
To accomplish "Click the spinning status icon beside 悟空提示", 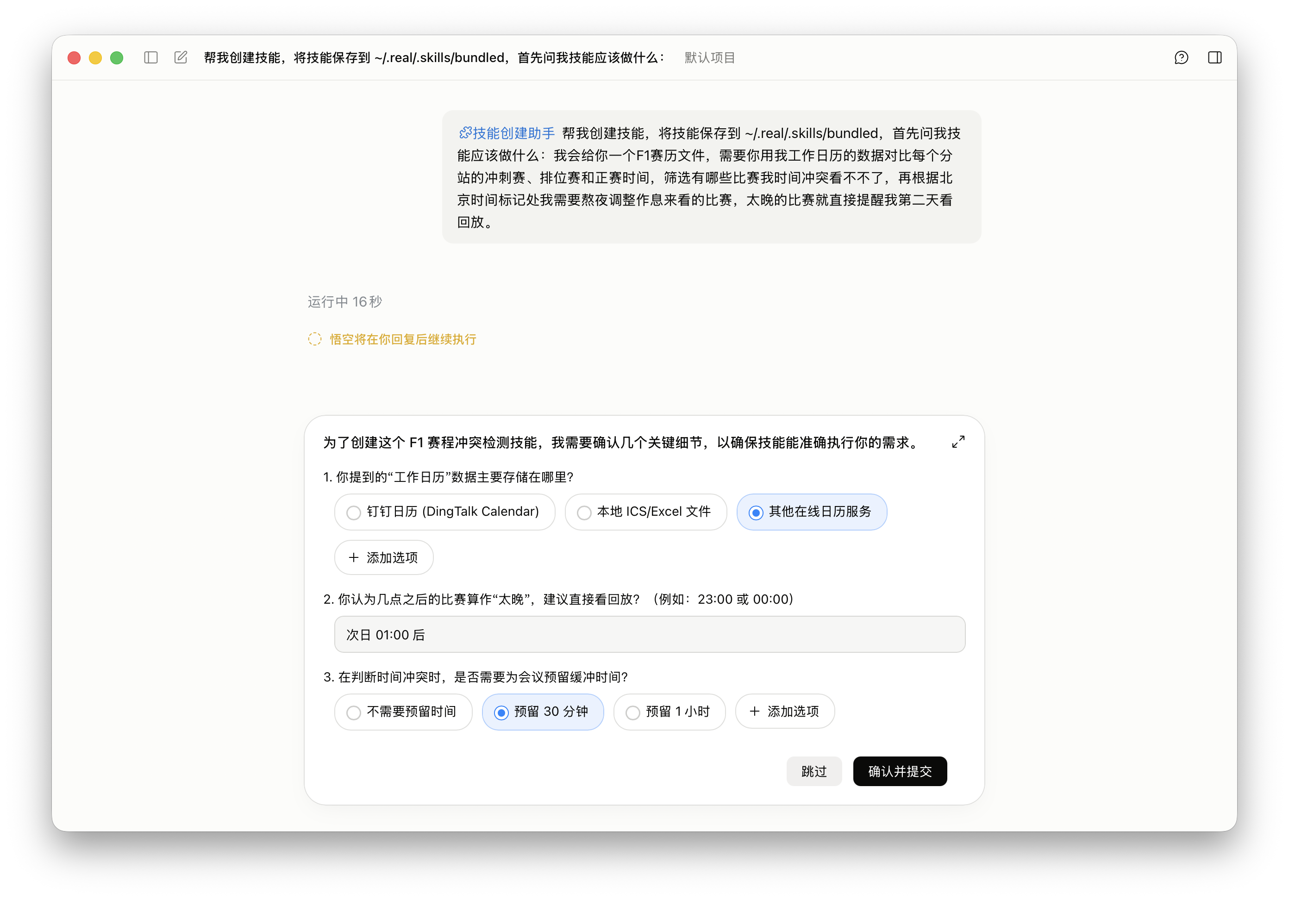I will (x=314, y=339).
